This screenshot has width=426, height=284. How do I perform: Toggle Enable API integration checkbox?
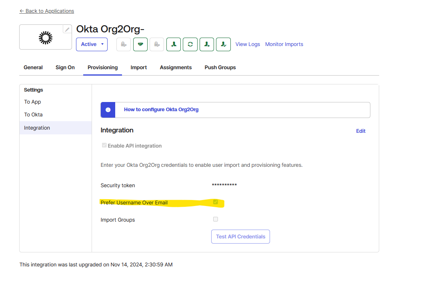(104, 145)
